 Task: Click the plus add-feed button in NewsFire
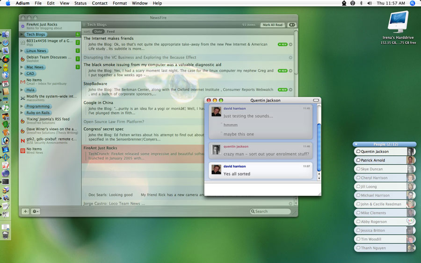25,211
